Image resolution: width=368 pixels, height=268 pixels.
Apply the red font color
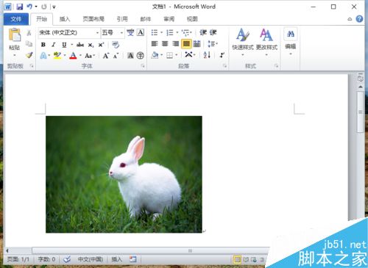pyautogui.click(x=73, y=56)
